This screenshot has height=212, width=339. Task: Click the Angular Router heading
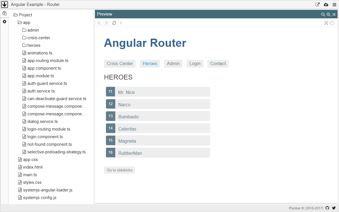145,43
